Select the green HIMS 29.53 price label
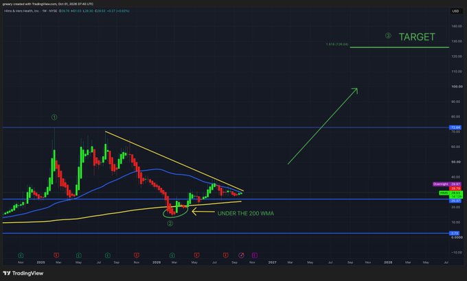 coord(451,193)
